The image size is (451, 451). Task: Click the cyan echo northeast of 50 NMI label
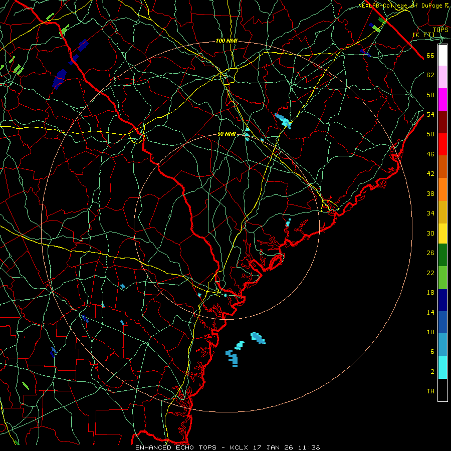283,120
